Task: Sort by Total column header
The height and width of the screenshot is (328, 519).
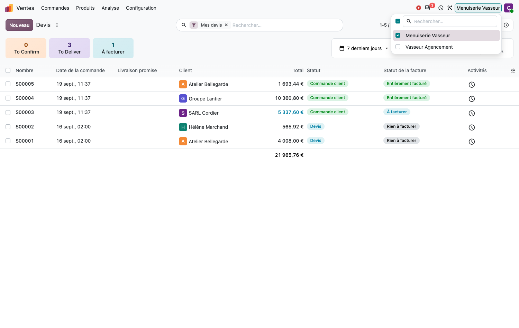Action: 298,70
